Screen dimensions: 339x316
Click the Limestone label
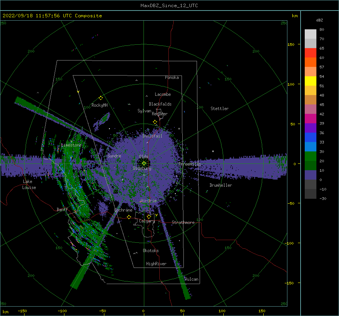point(71,145)
